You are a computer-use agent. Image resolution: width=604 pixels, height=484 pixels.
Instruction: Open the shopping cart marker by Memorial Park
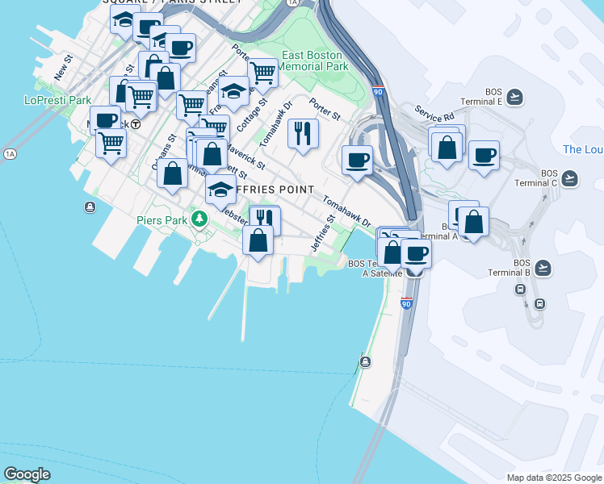pos(262,73)
